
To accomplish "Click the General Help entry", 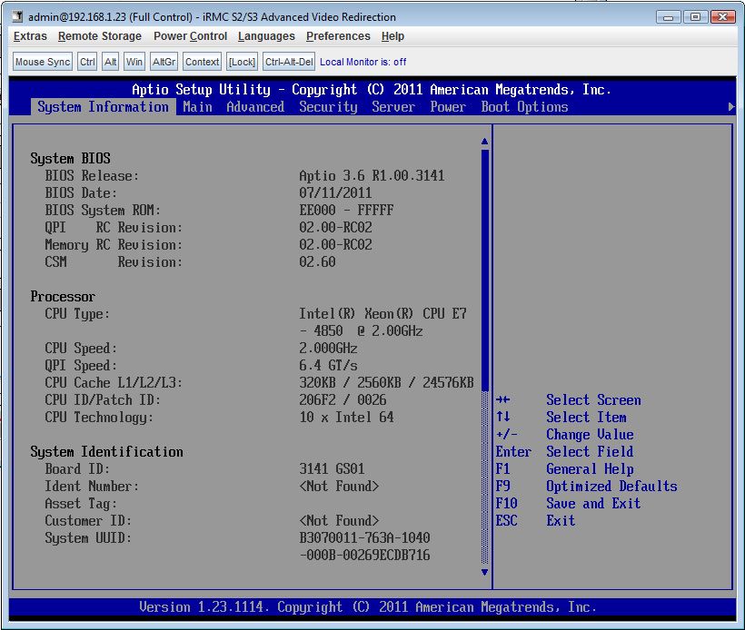I will coord(591,468).
